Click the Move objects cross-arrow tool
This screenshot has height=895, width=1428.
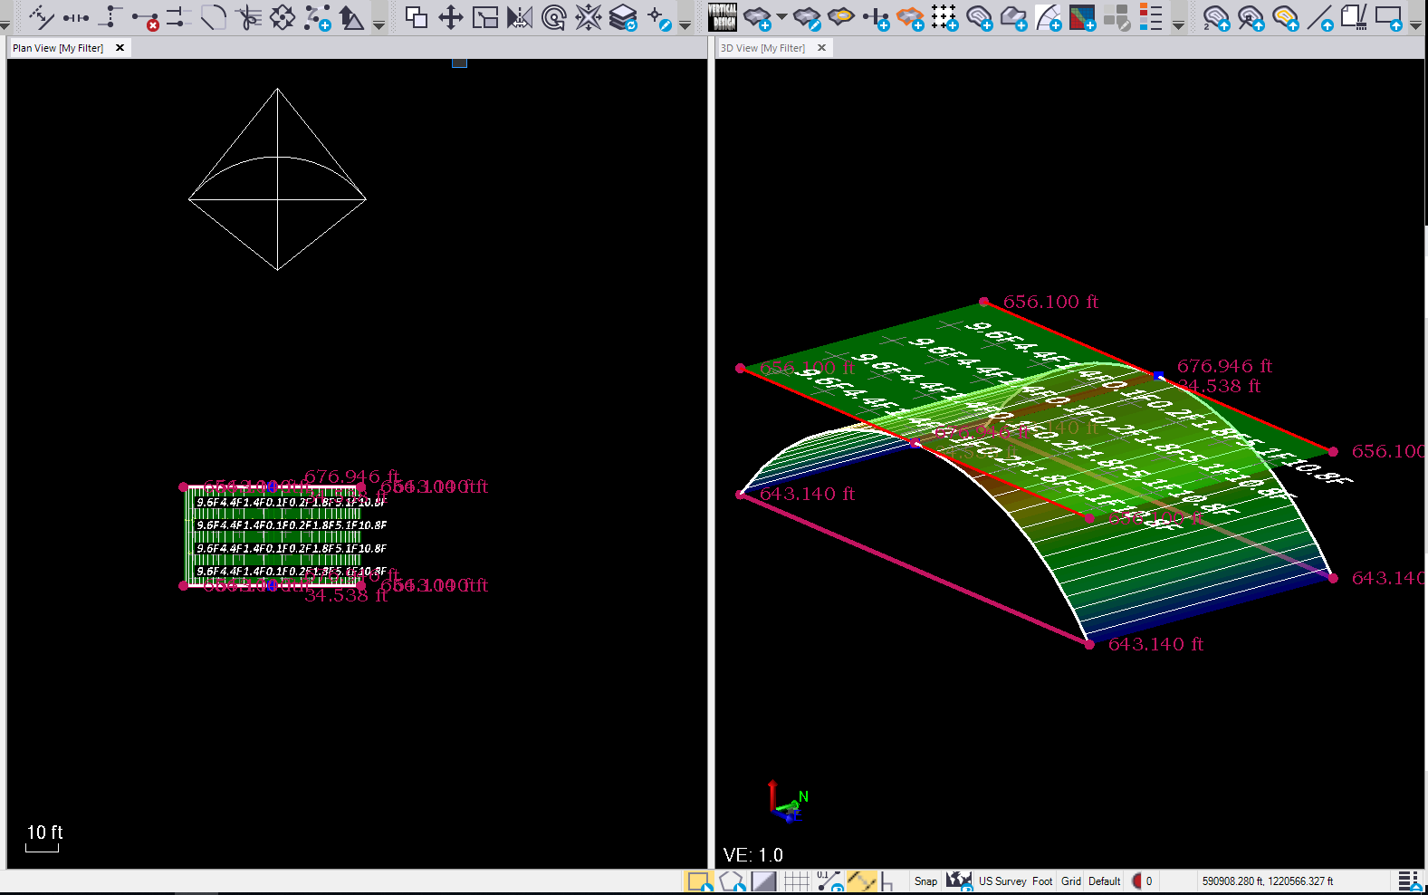450,17
